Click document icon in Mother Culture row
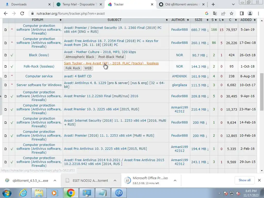This screenshot has height=198, width=264. click(x=6, y=55)
